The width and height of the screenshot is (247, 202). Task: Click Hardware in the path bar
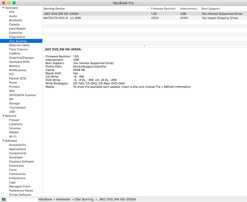pos(63,199)
